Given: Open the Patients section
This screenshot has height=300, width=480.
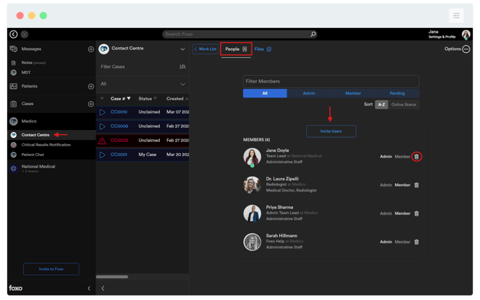Looking at the screenshot, I should (29, 86).
